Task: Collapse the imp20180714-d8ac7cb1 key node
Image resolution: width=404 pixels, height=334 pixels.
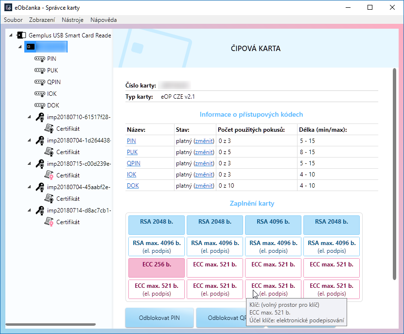Action: coord(31,211)
